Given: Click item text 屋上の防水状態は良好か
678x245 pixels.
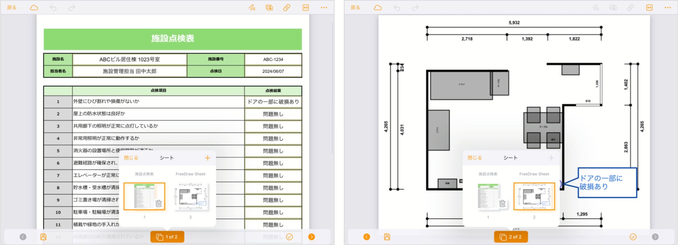Looking at the screenshot, I should coord(99,113).
